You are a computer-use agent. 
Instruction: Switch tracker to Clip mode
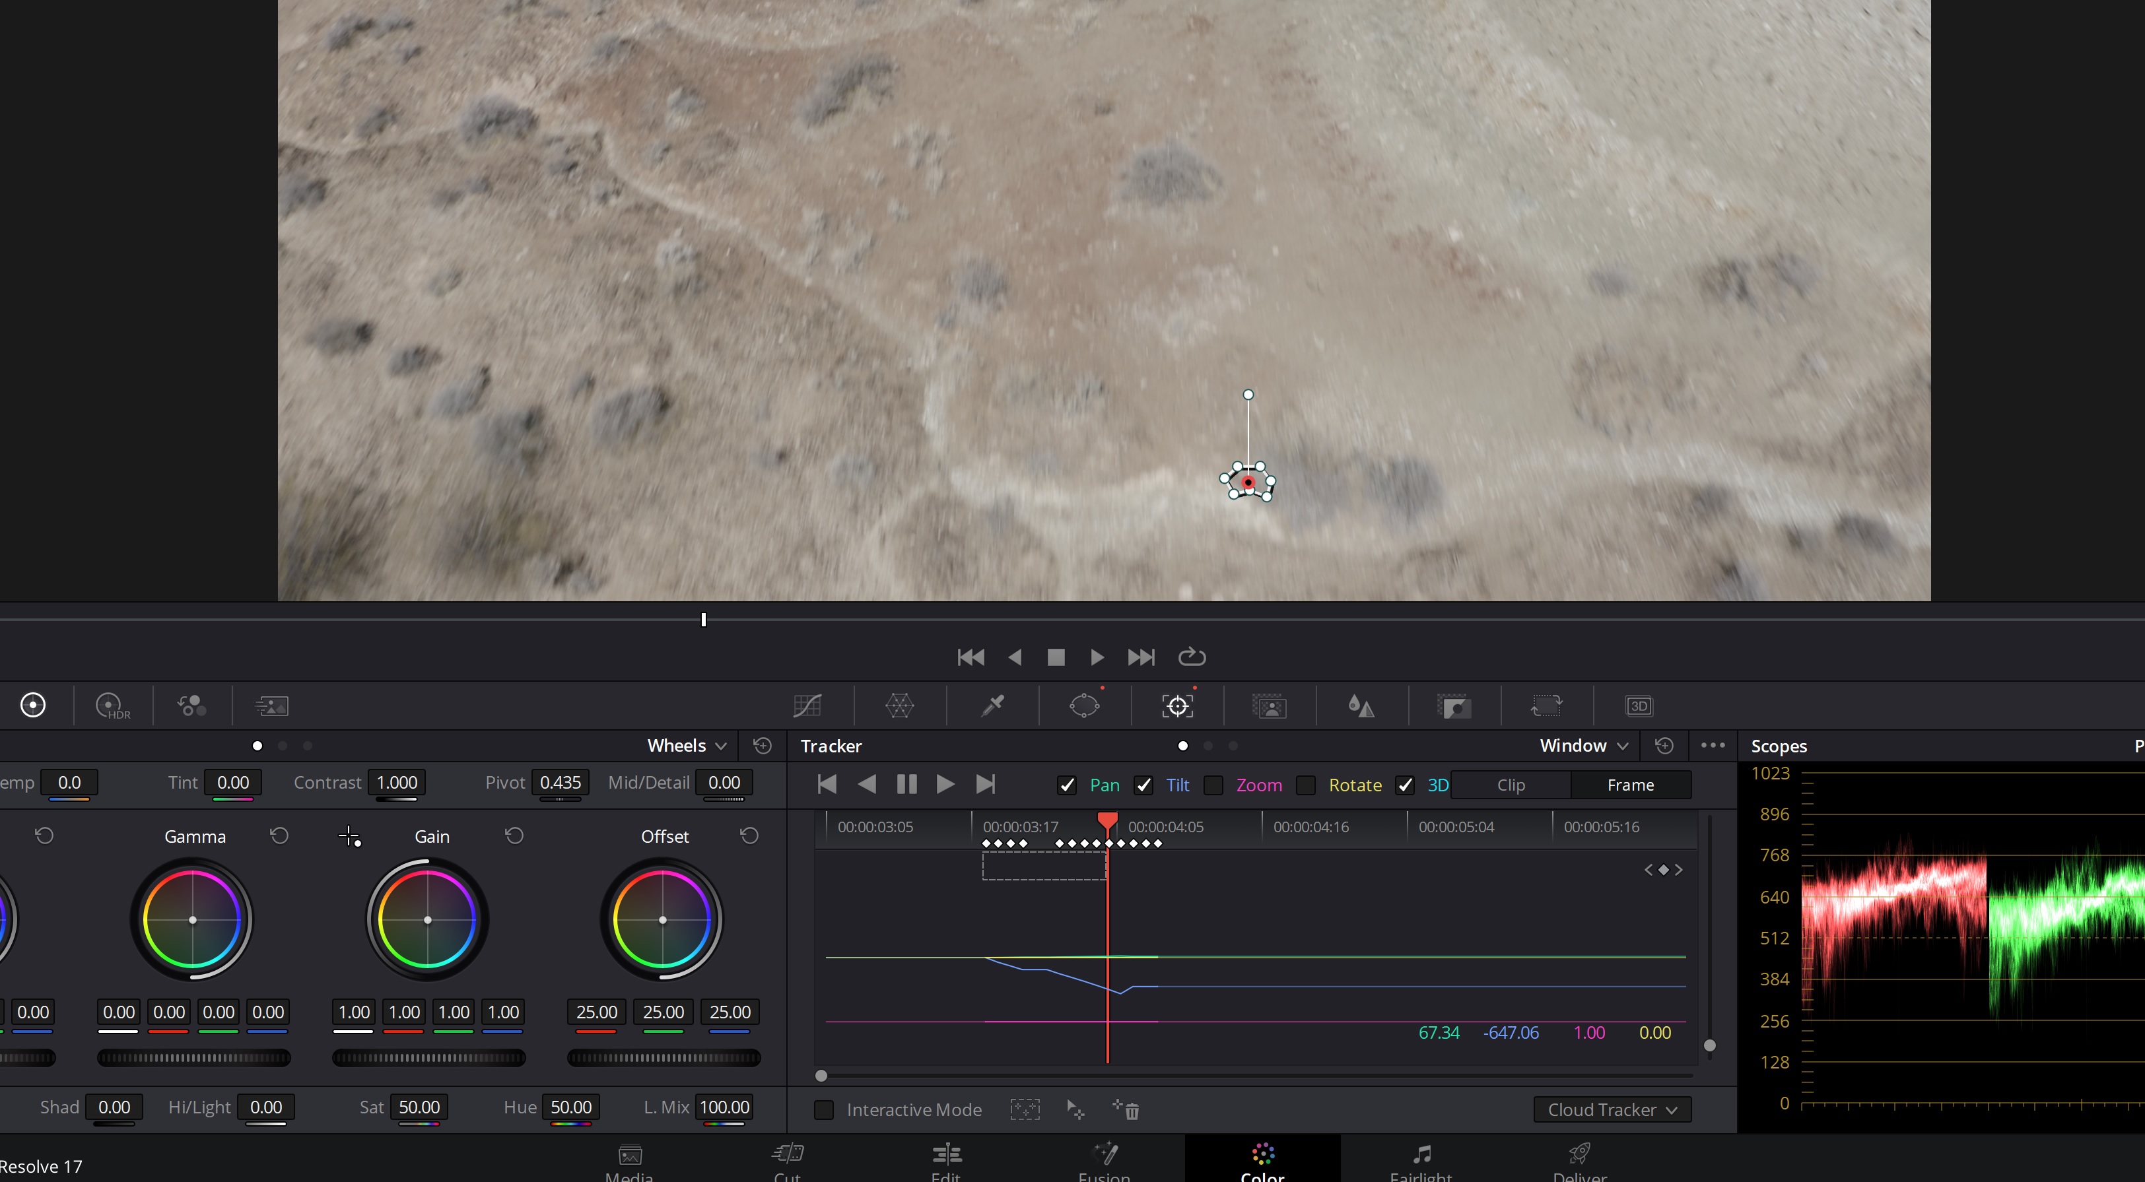(1511, 785)
